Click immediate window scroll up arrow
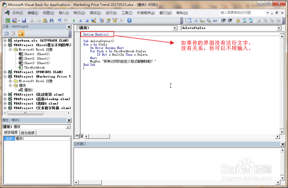The image size is (288, 188). [283, 150]
